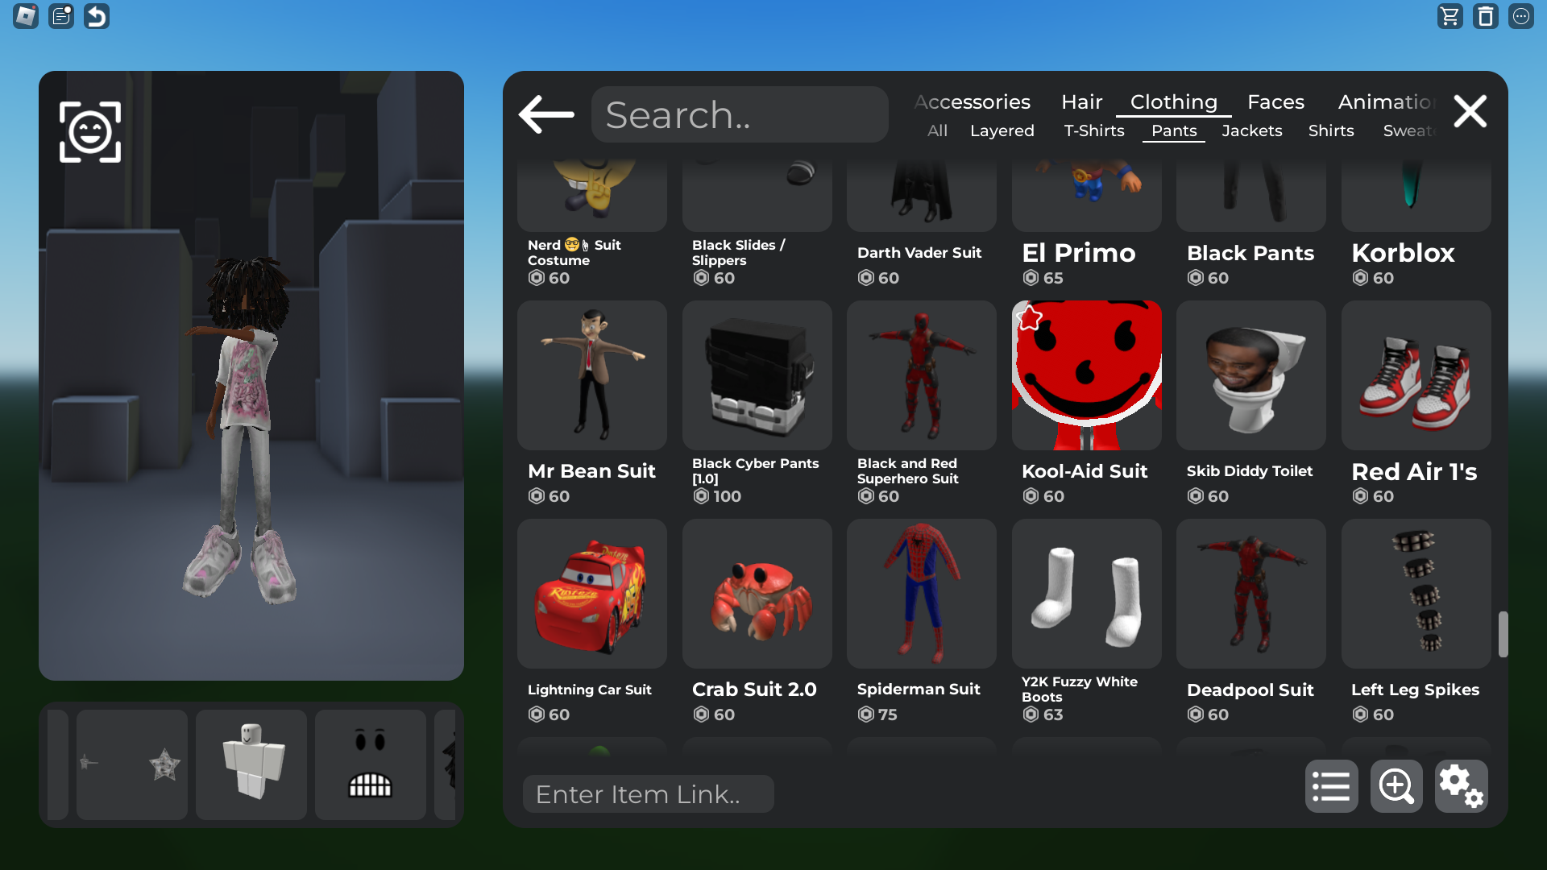The width and height of the screenshot is (1547, 870).
Task: Open the notes icon in top bar
Action: coord(61,16)
